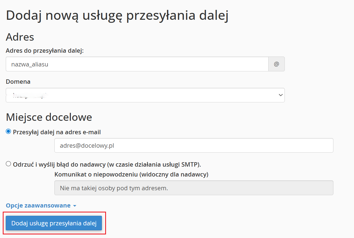
Task: Click the Domena dropdown chevron arrow
Action: pos(280,95)
